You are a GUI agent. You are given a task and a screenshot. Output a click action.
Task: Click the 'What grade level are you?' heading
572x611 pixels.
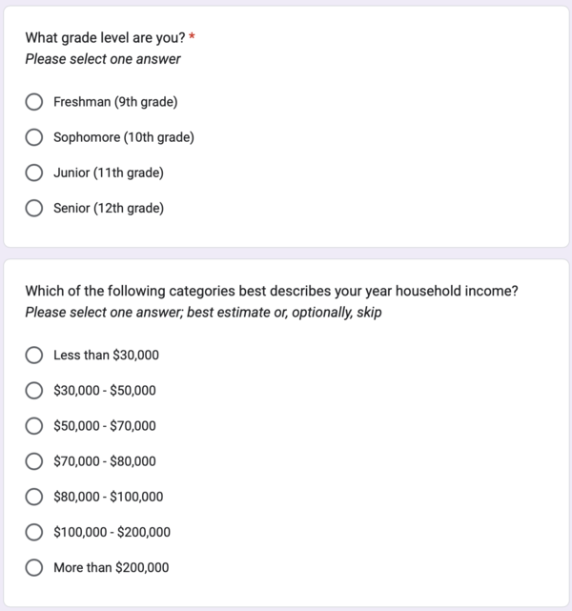(105, 38)
